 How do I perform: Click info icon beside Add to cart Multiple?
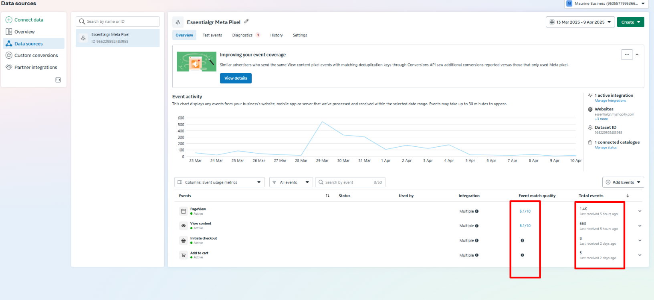(x=477, y=255)
